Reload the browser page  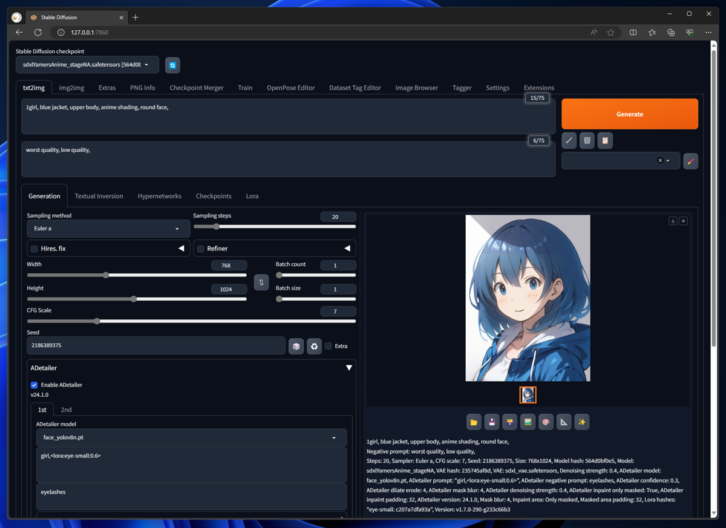pyautogui.click(x=38, y=33)
